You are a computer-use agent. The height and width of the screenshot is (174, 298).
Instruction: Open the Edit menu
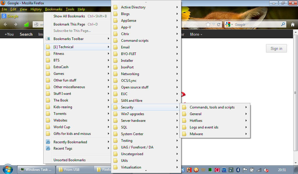point(13,9)
